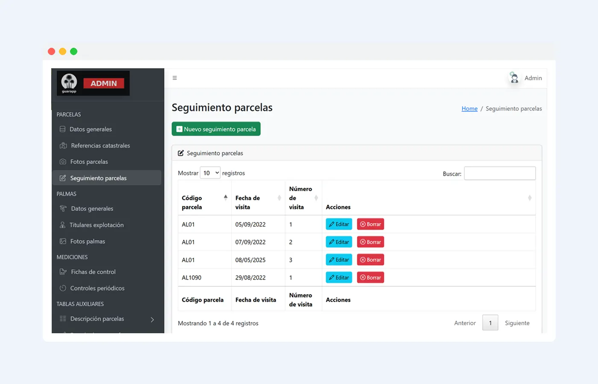The image size is (598, 384).
Task: Click Nuevo seguimiento parcela button
Action: (216, 129)
